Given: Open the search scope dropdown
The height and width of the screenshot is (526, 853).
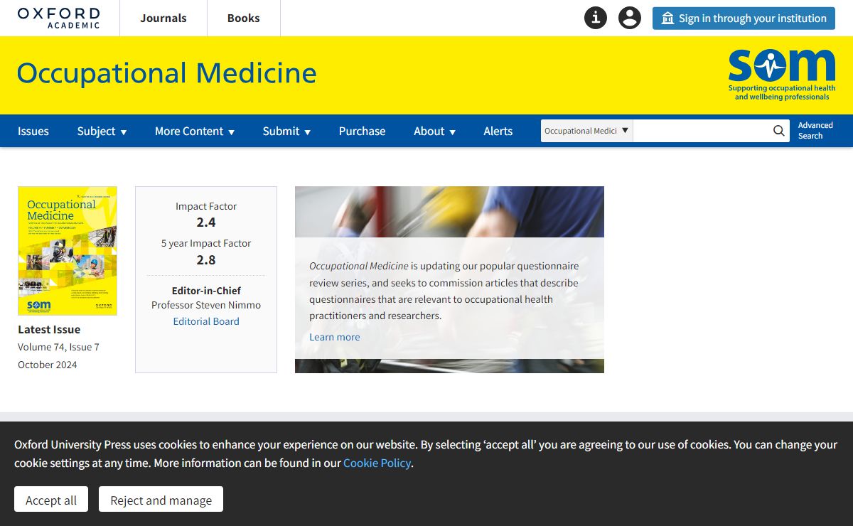Looking at the screenshot, I should click(586, 131).
